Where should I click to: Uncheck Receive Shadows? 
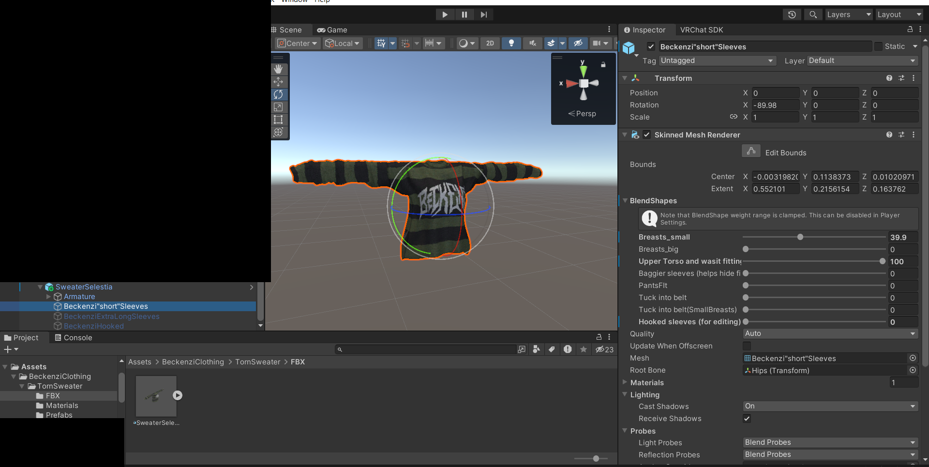pos(747,419)
